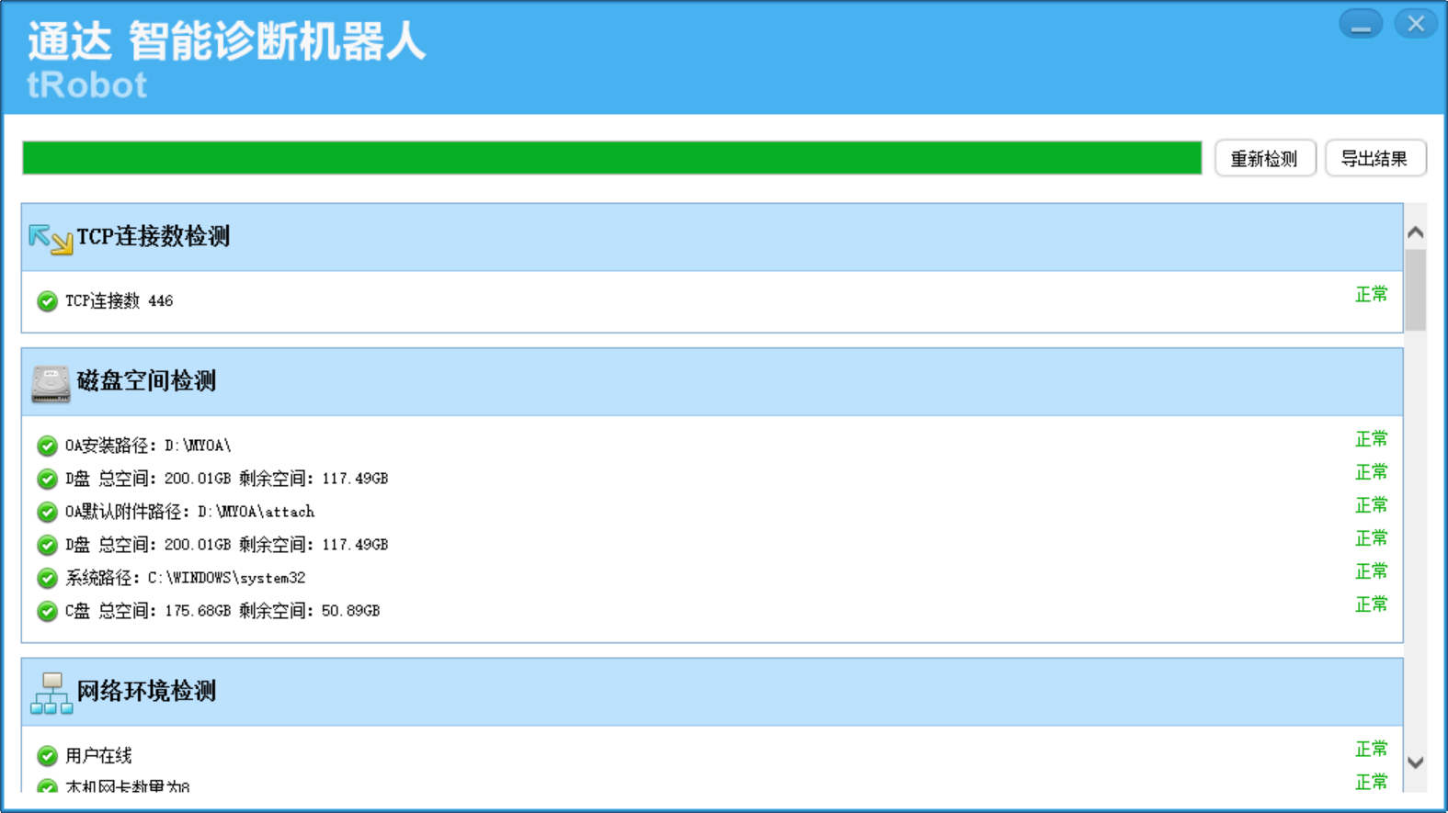Click the vertical scrollbar thumb
This screenshot has width=1448, height=813.
[1415, 289]
